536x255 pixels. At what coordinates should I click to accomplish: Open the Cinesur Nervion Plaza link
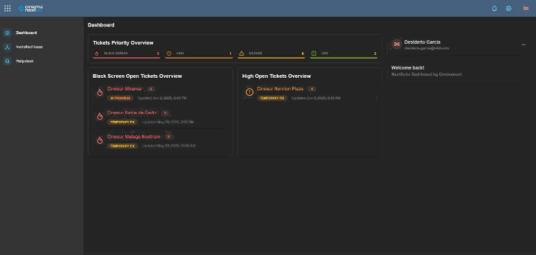click(280, 89)
